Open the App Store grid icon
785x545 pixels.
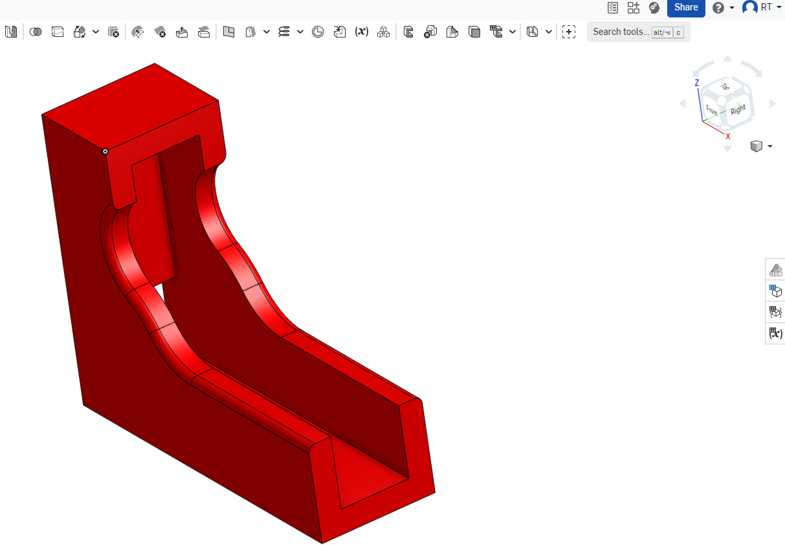point(634,7)
